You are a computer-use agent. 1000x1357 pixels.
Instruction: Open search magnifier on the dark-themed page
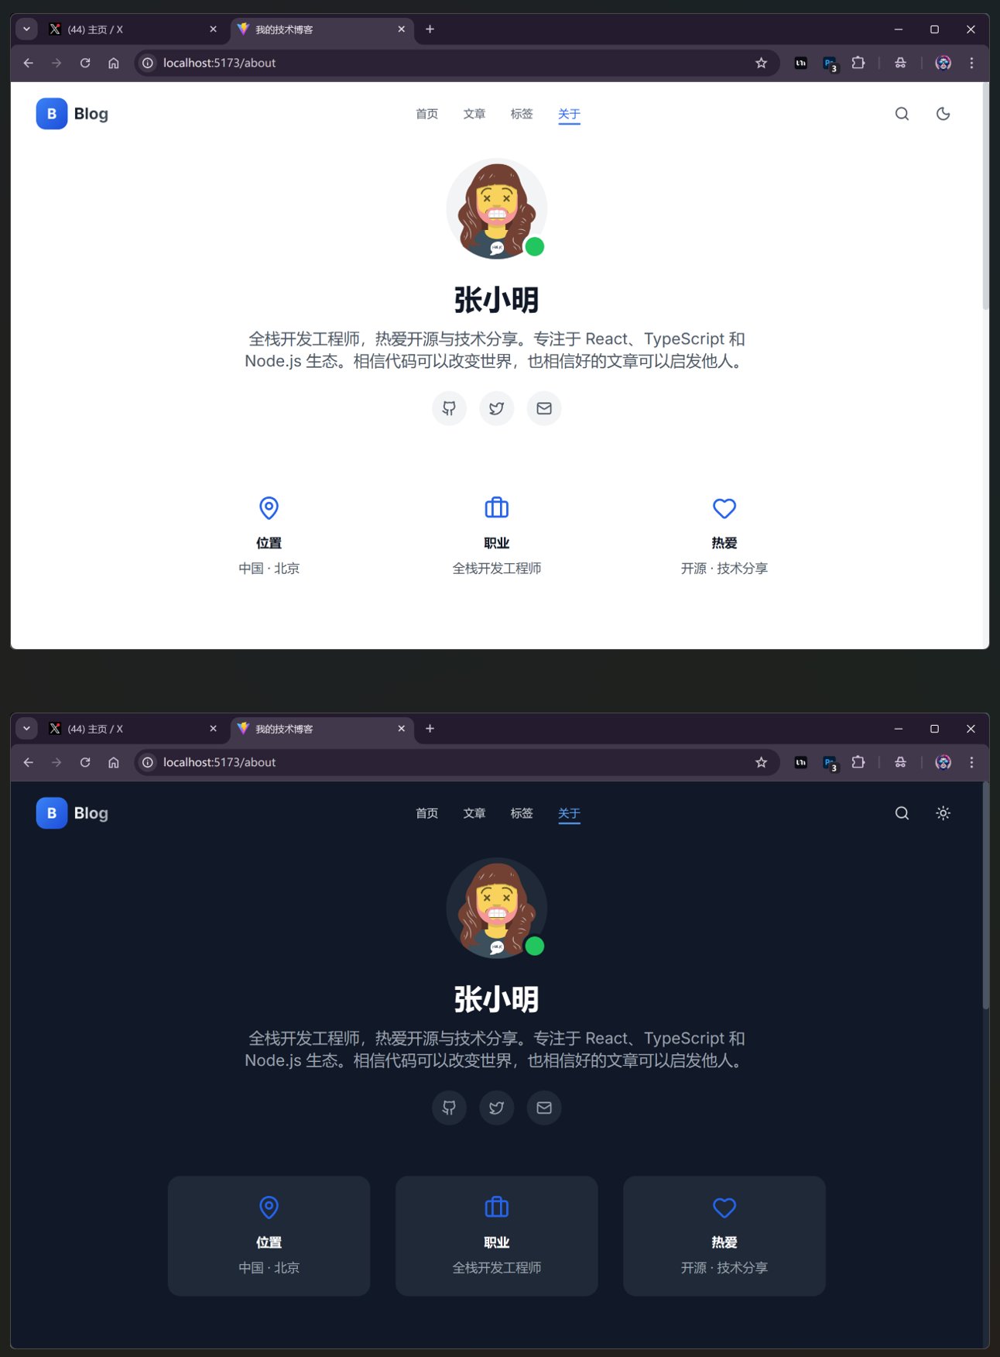pyautogui.click(x=902, y=813)
